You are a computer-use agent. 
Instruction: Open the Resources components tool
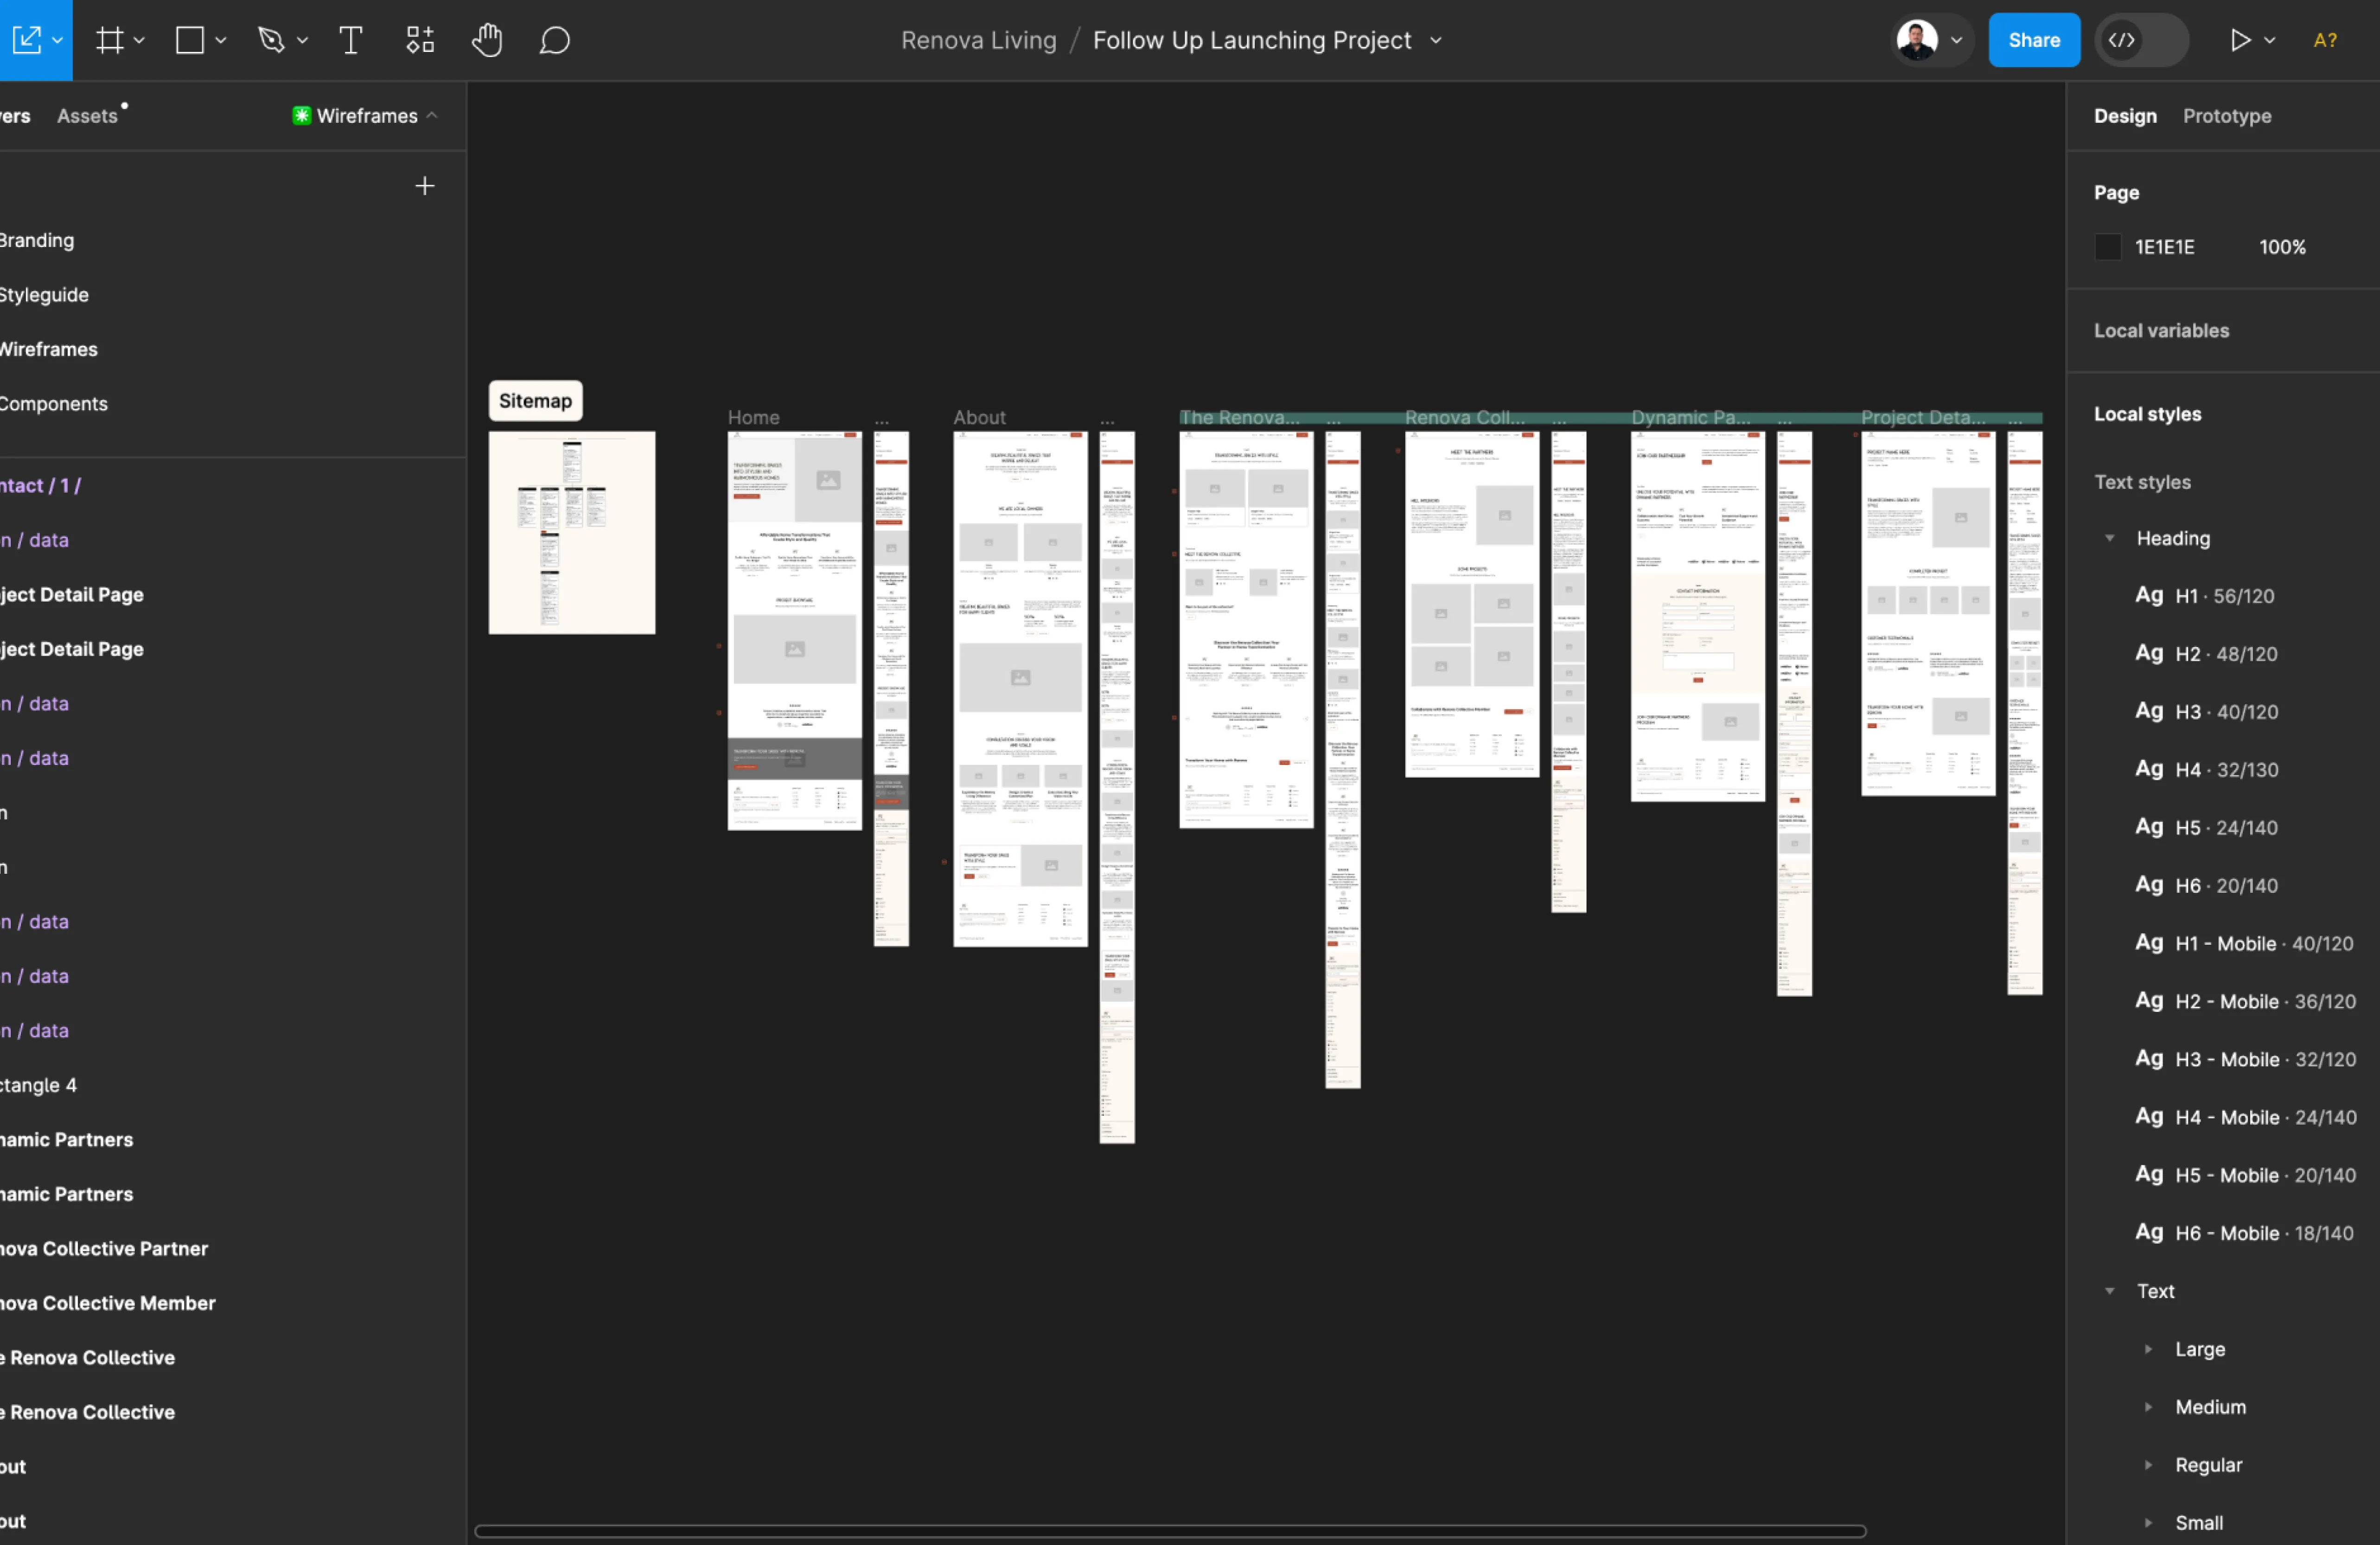coord(420,40)
